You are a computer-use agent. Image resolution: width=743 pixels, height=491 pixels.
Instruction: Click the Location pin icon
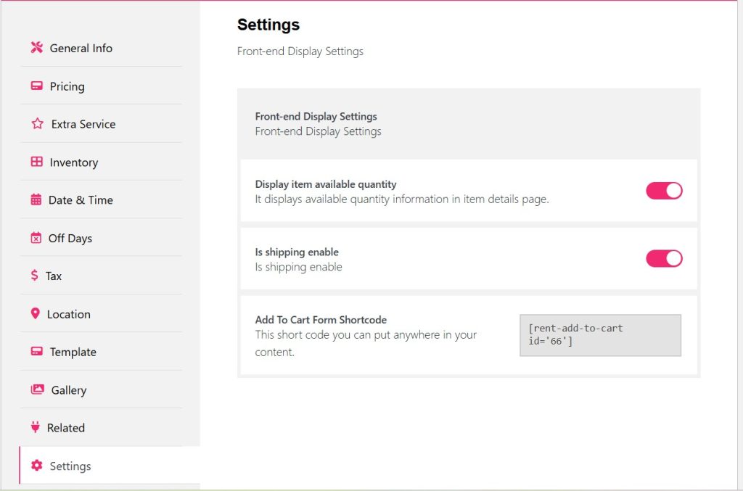coord(35,314)
